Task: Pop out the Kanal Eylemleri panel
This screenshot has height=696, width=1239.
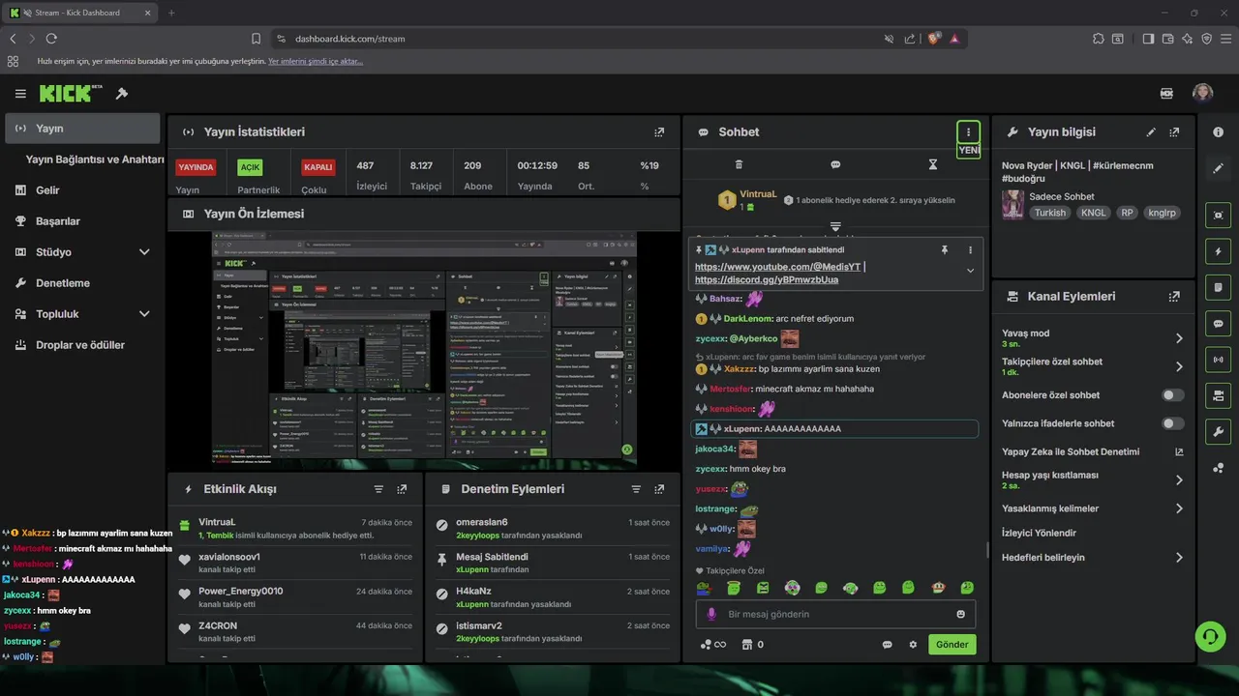Action: pyautogui.click(x=1174, y=297)
